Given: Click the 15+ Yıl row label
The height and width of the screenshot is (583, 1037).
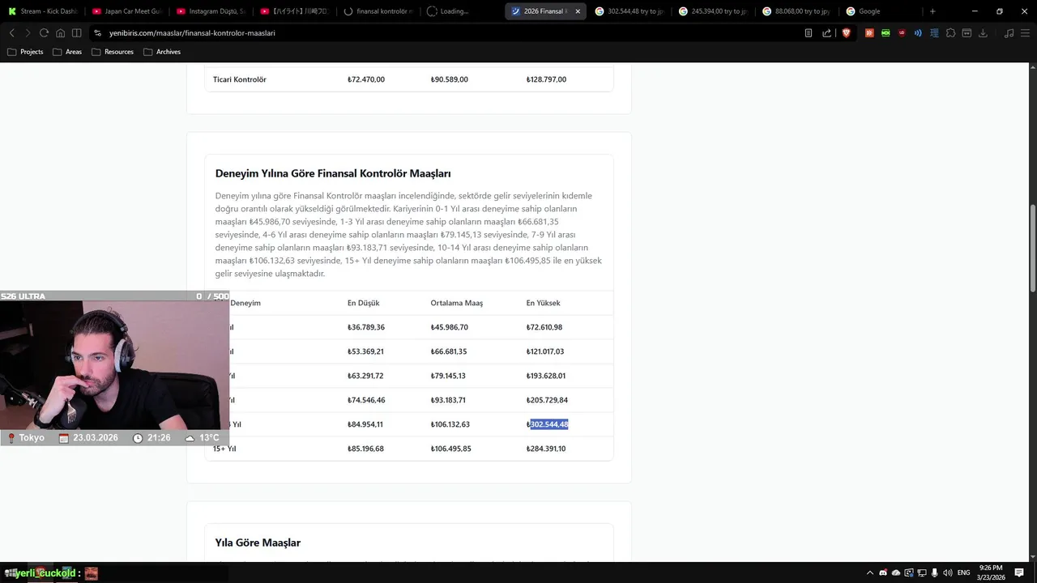Looking at the screenshot, I should click(x=224, y=449).
